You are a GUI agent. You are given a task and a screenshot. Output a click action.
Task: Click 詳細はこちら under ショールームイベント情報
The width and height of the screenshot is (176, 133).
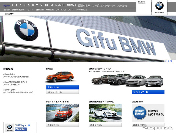(x=62, y=125)
